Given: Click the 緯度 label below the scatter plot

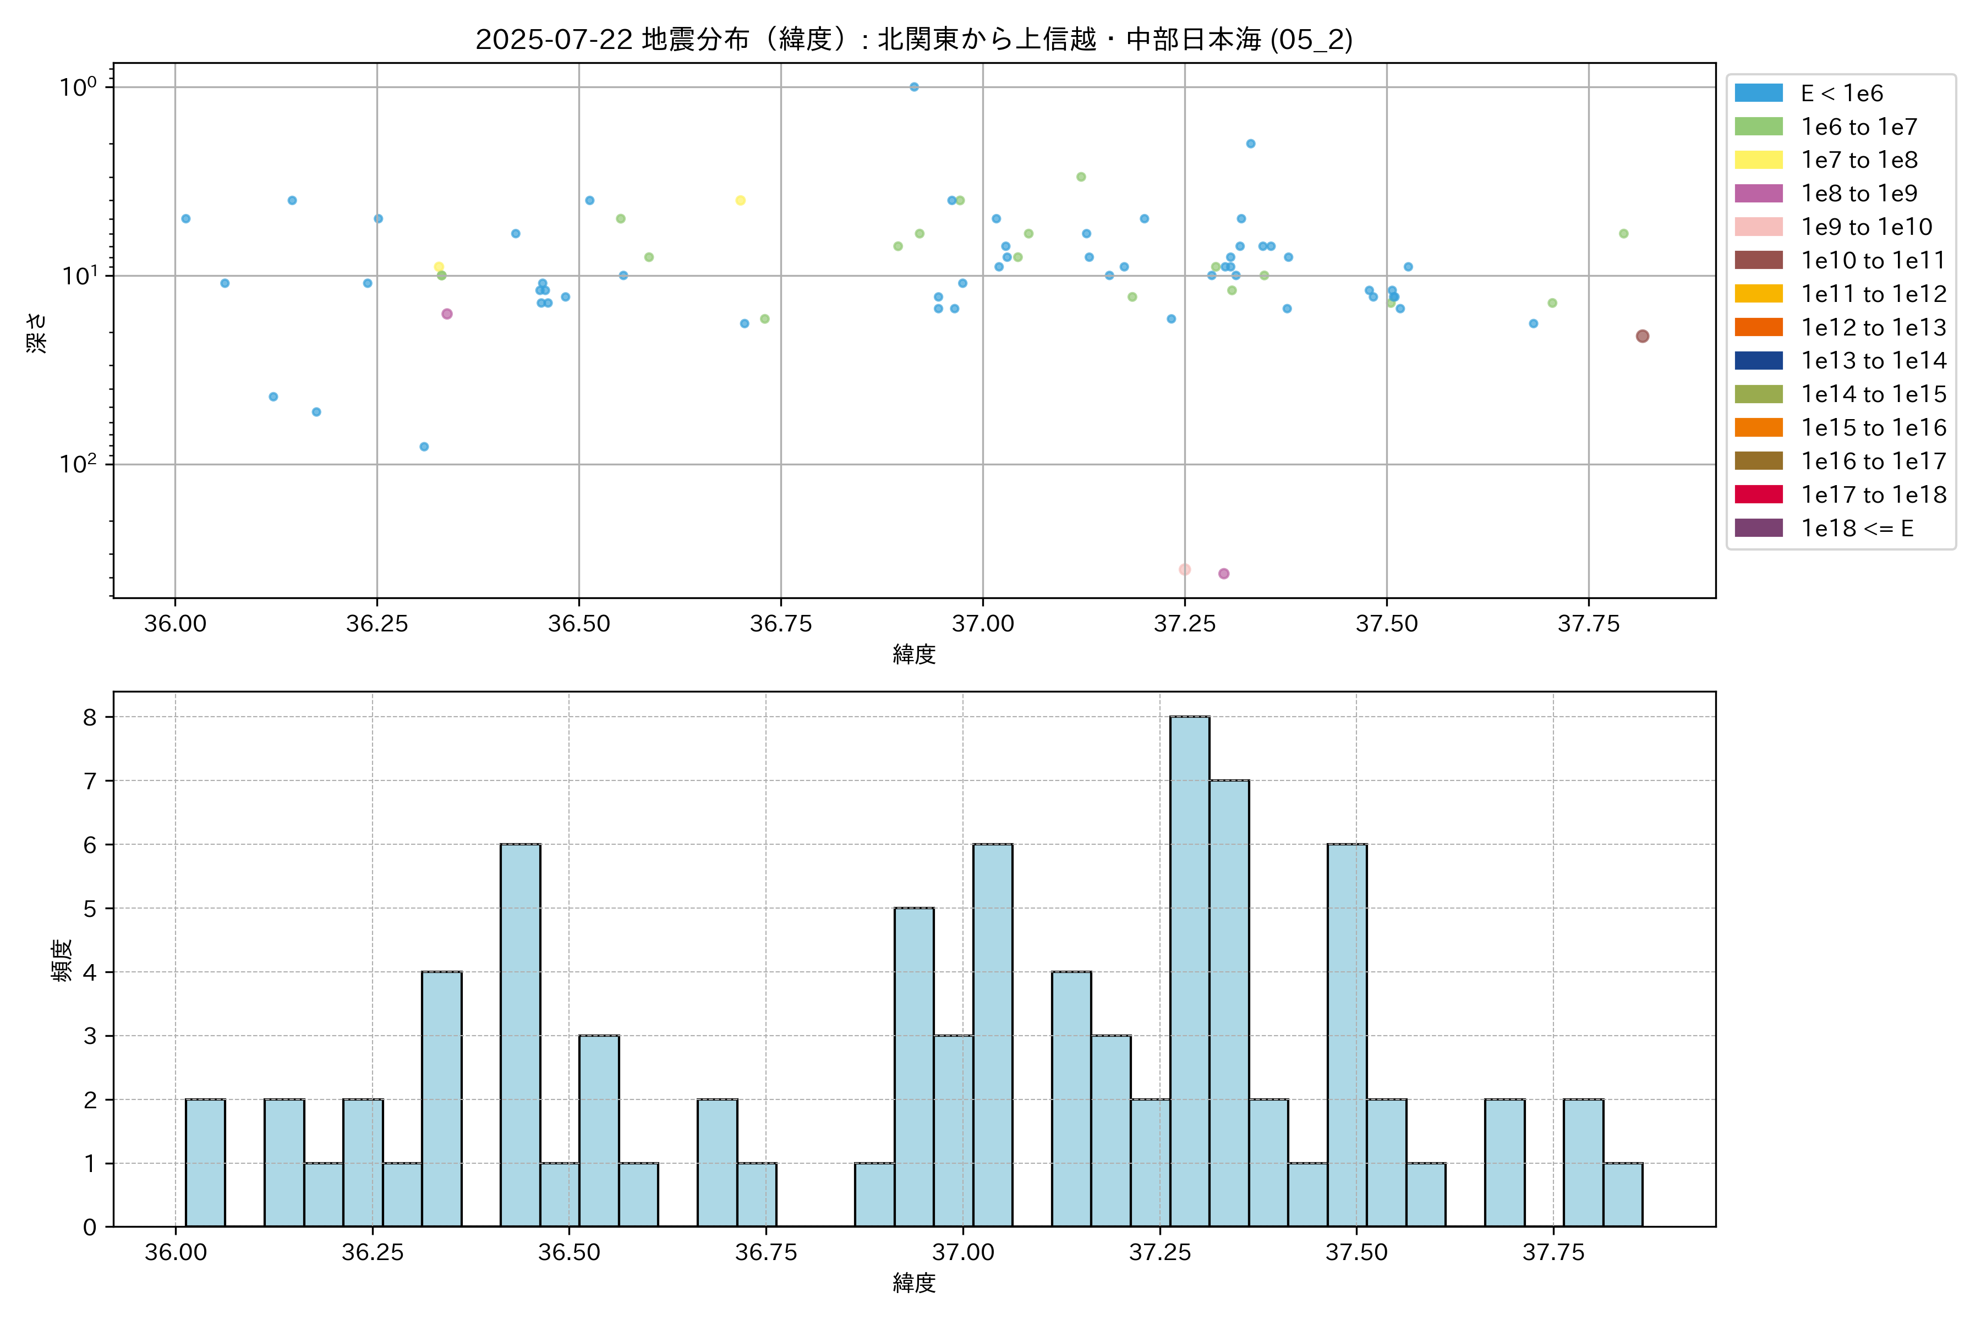Looking at the screenshot, I should [914, 654].
